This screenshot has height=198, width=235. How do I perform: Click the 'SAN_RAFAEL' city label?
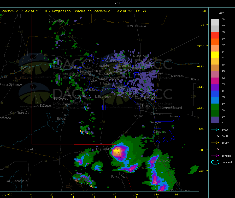(x=96, y=71)
